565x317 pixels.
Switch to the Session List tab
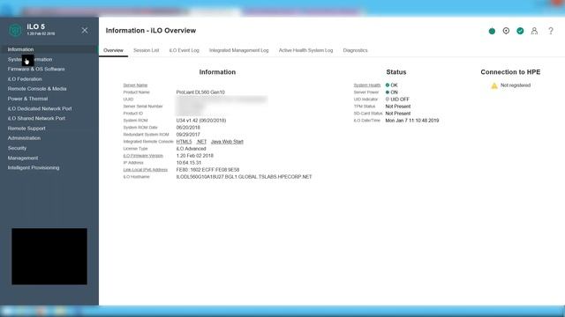coord(146,50)
